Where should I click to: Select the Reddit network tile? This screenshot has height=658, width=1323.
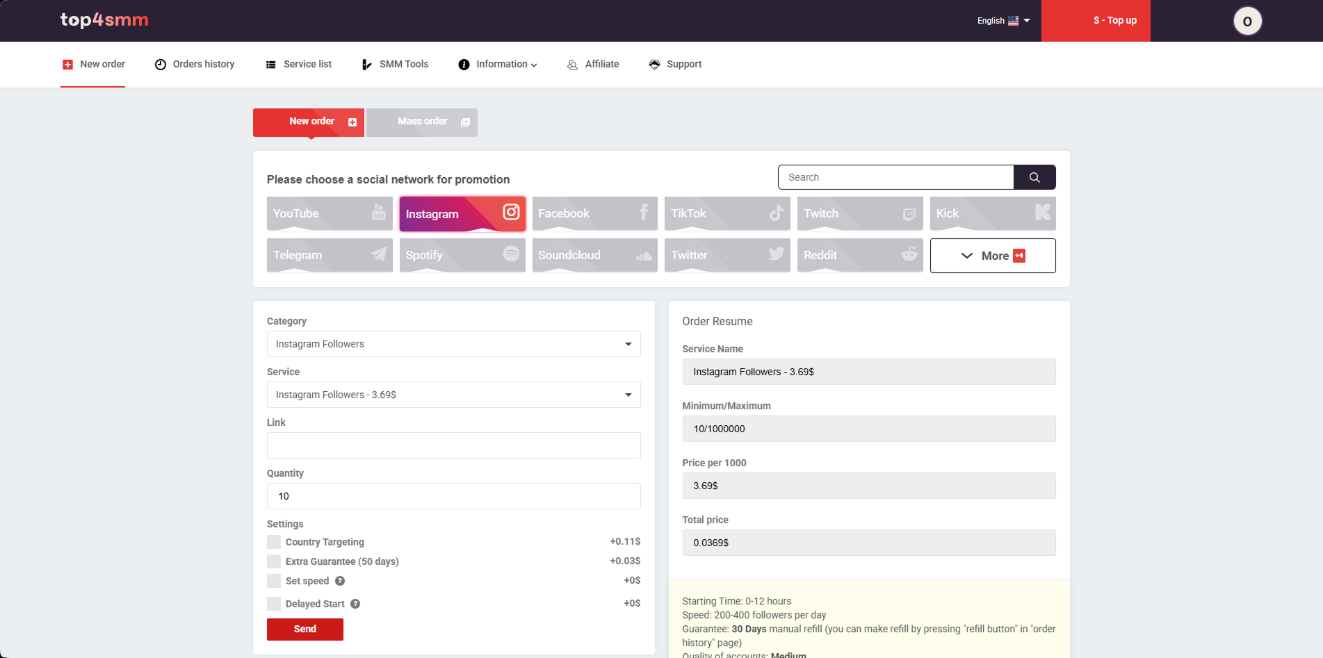tap(860, 255)
